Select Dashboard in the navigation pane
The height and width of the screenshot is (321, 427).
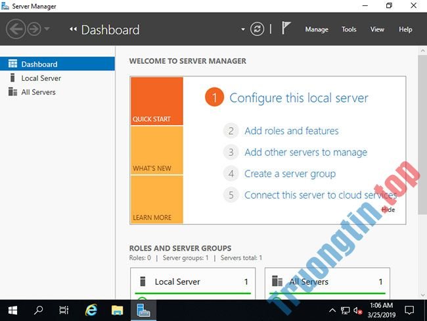57,64
